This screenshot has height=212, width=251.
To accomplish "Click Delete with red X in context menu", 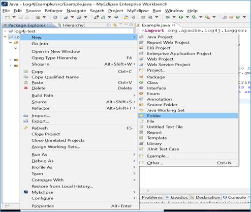I will 79,88.
